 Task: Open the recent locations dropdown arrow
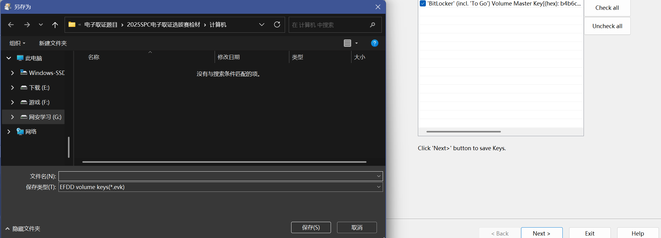pos(41,25)
